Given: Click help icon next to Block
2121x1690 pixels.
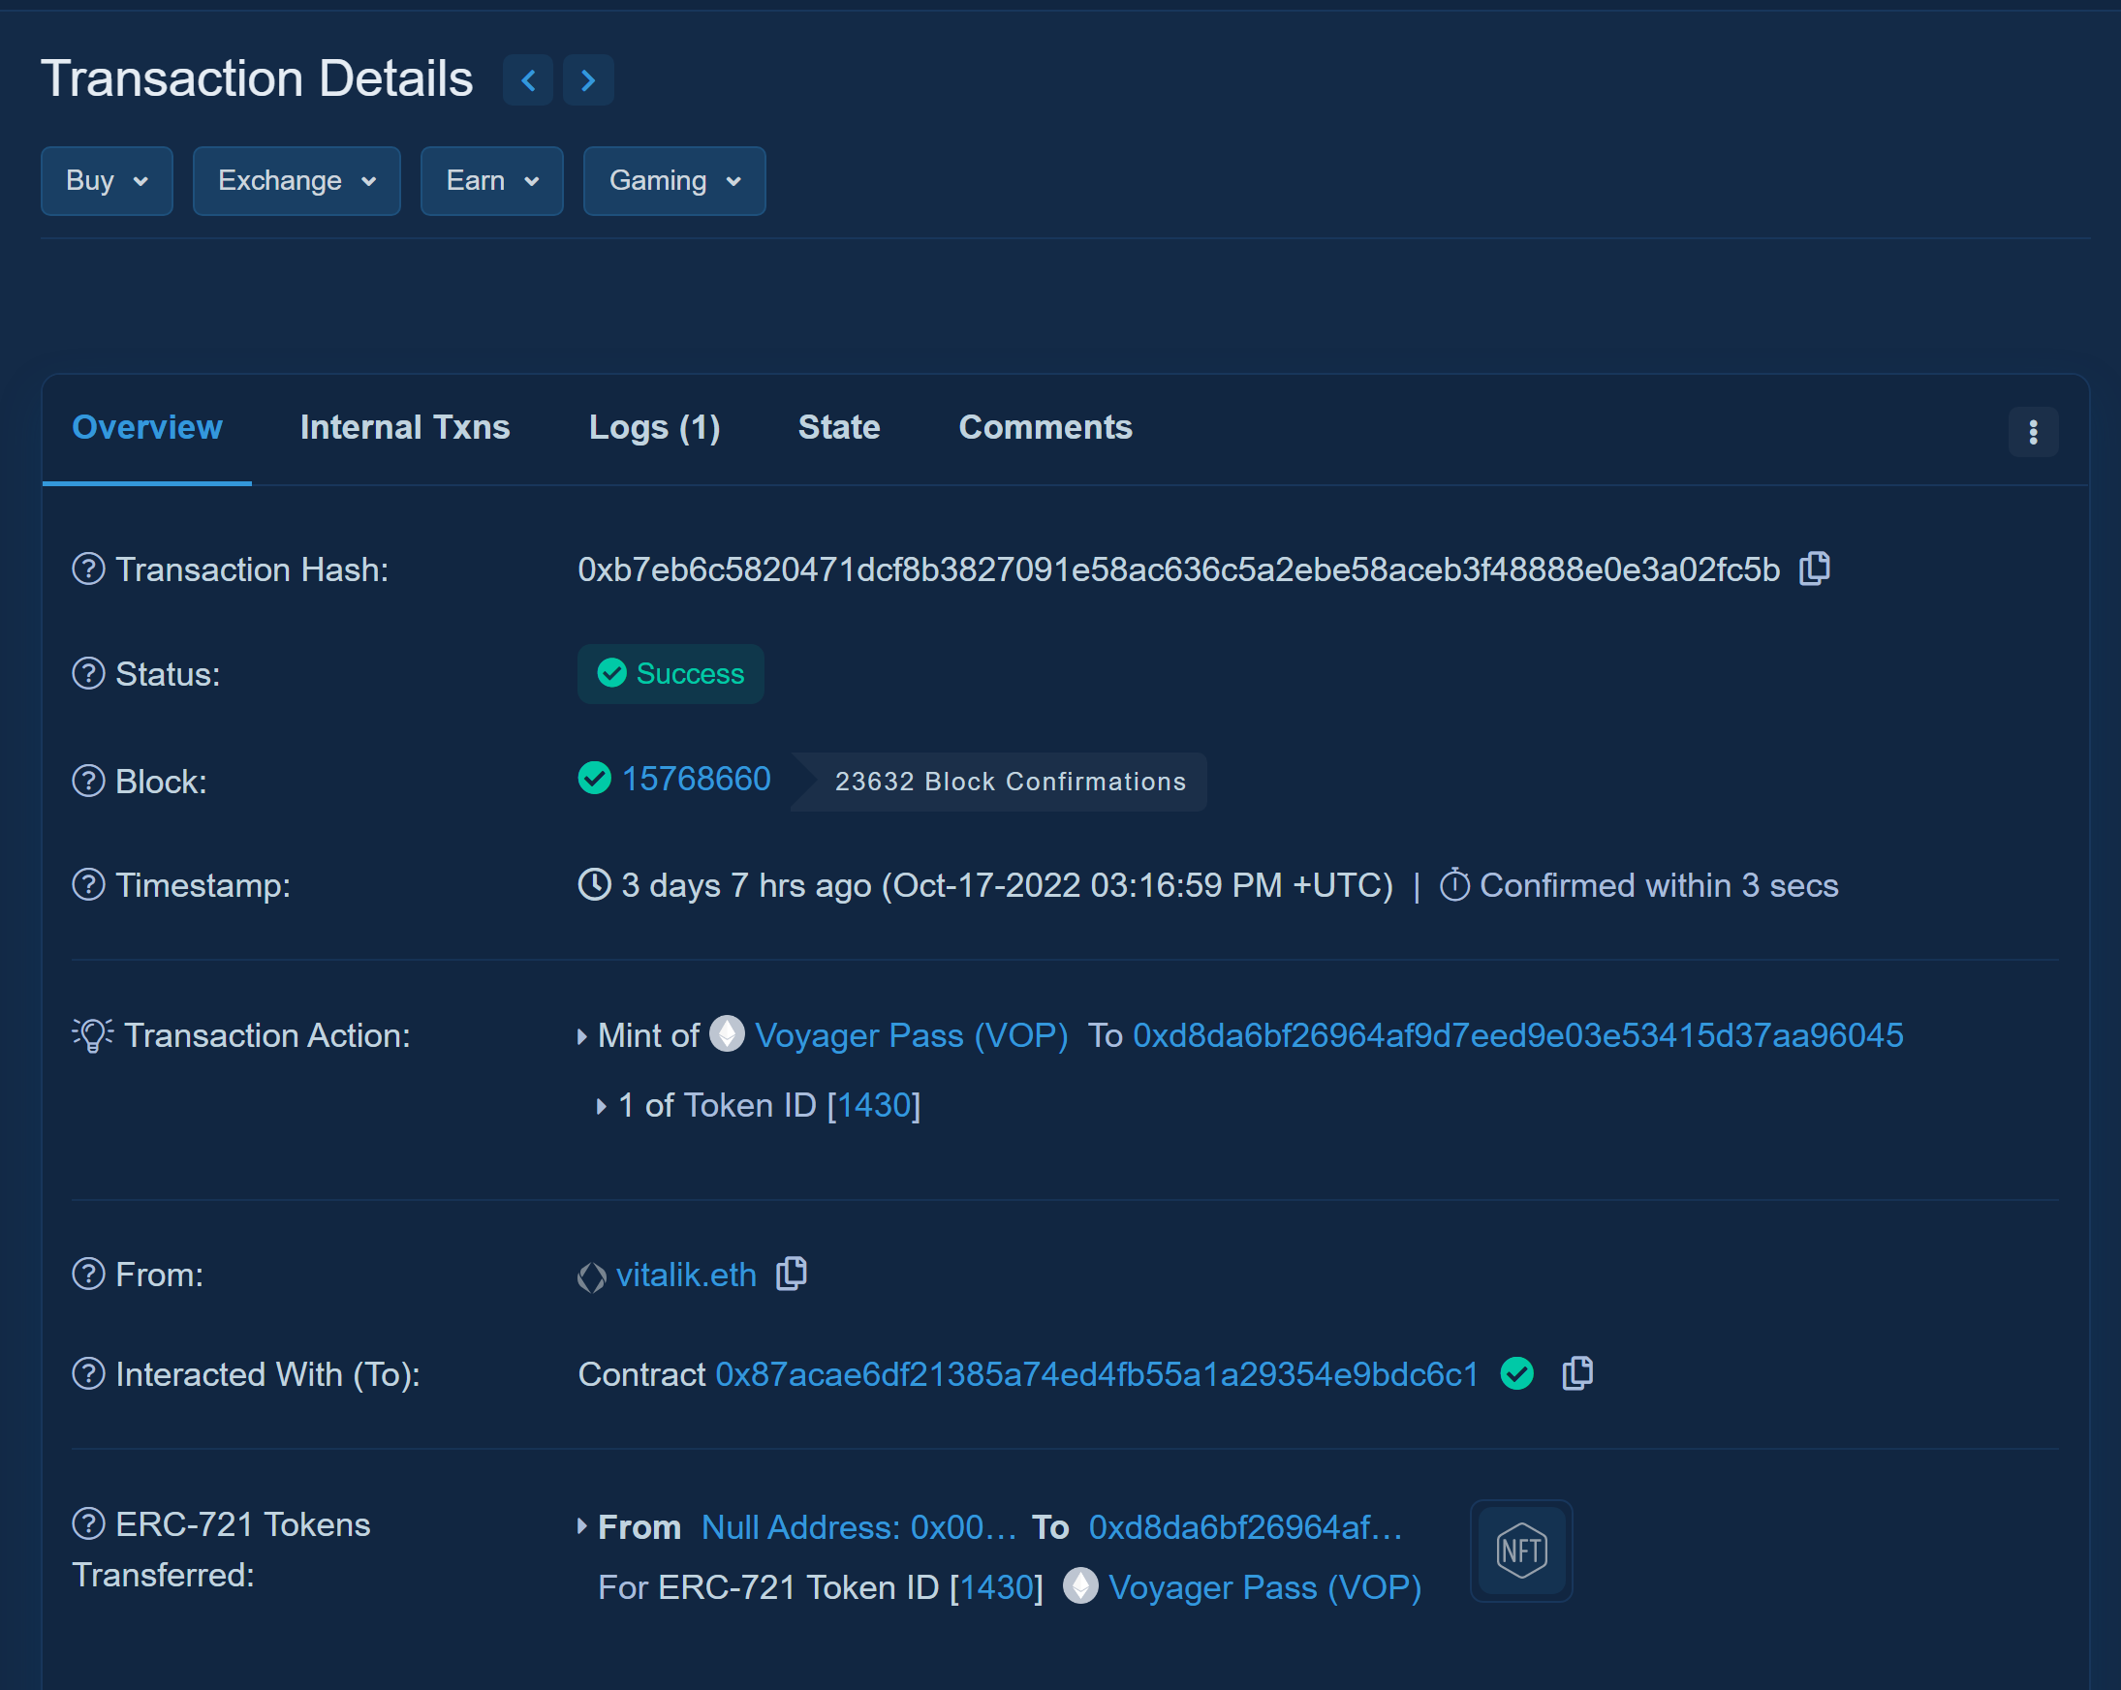Looking at the screenshot, I should click(x=88, y=781).
